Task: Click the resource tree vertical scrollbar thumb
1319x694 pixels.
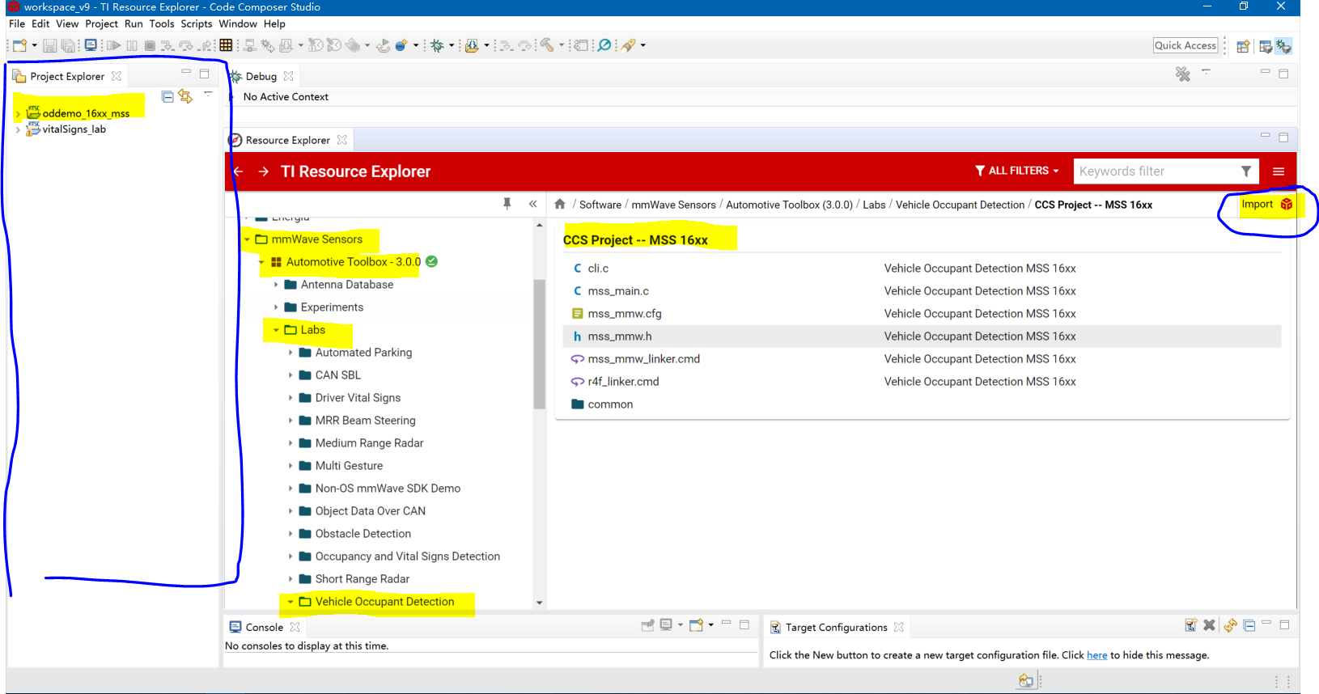Action: 540,344
